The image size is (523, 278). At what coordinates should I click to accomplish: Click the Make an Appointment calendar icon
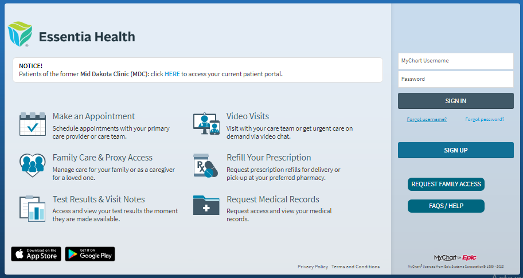point(32,124)
